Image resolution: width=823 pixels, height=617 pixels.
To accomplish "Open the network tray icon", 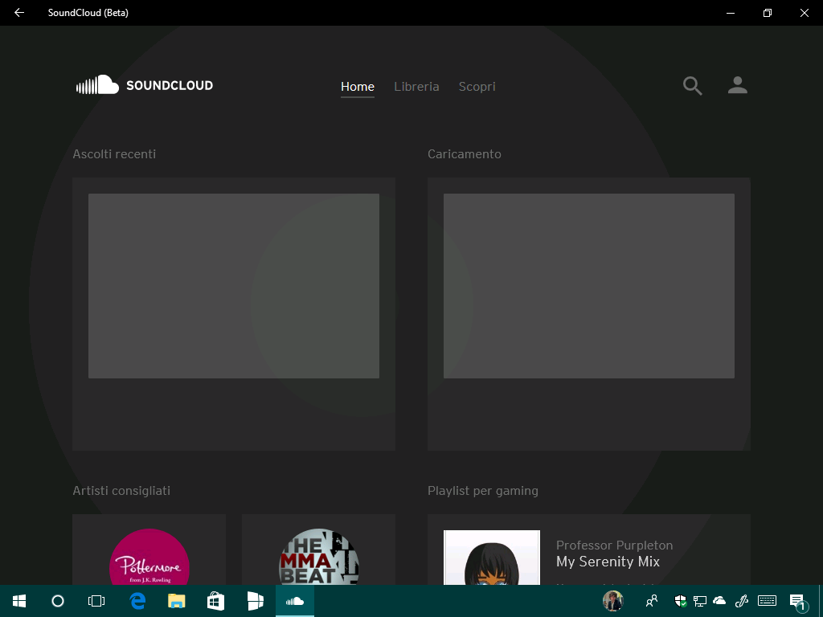I will [x=700, y=601].
